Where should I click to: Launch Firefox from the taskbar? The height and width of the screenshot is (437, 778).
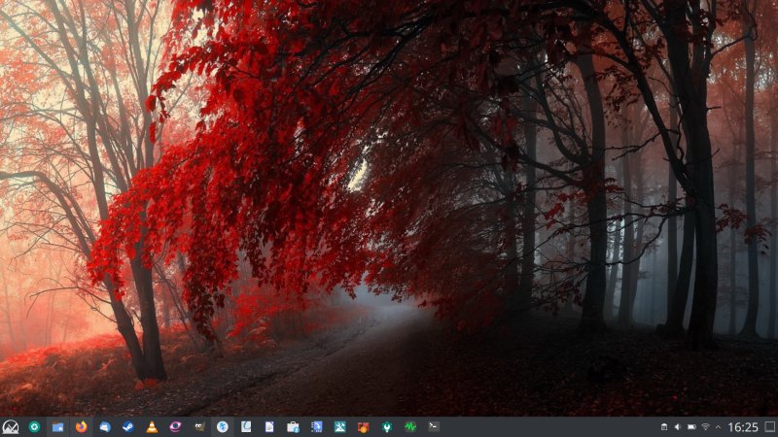click(x=82, y=426)
